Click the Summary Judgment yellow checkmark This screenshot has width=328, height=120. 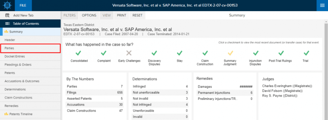pos(230,53)
